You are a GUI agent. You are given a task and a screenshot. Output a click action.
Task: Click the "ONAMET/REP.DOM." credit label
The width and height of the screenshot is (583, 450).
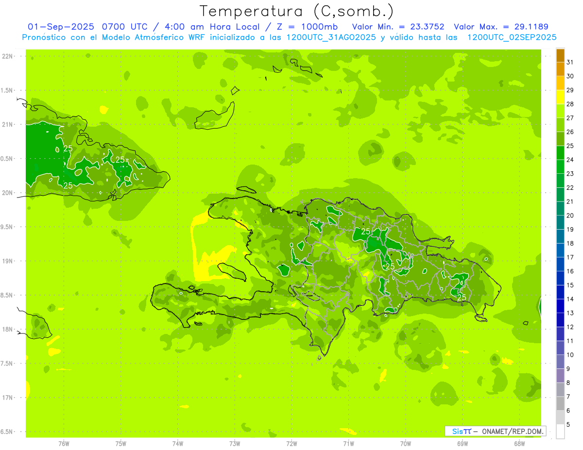[x=513, y=431]
